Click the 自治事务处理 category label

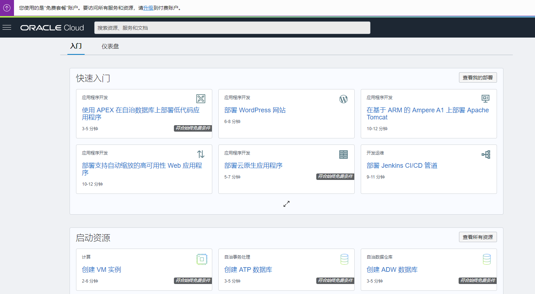(237, 257)
